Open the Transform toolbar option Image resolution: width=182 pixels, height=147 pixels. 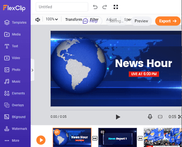click(x=74, y=19)
